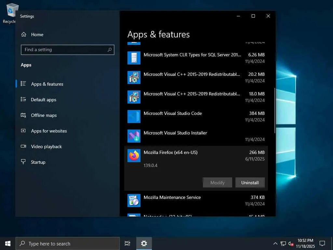This screenshot has height=250, width=333.
Task: Show hidden tray icons chevron
Action: (275, 243)
